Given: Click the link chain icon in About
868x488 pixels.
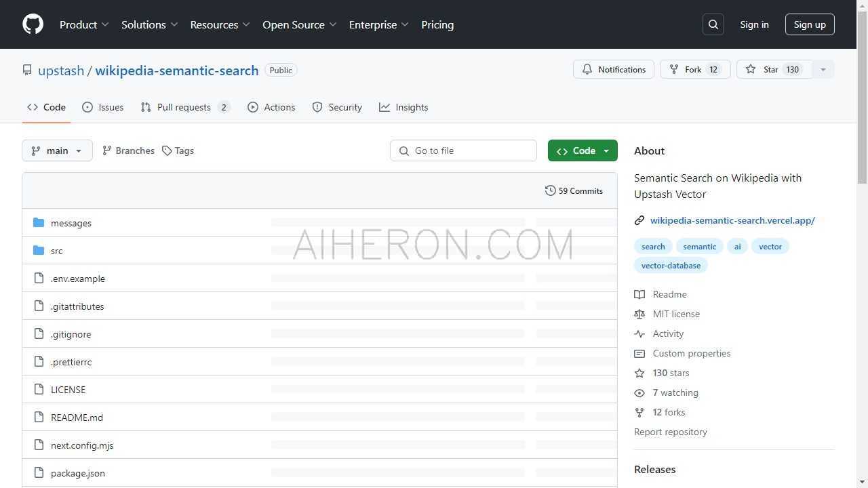Looking at the screenshot, I should click(x=639, y=220).
